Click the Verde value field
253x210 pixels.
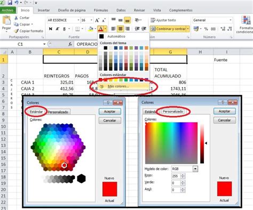(x=176, y=183)
